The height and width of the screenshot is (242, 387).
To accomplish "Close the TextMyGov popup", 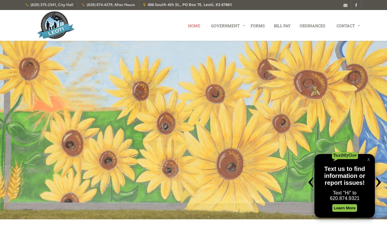I will 369,160.
